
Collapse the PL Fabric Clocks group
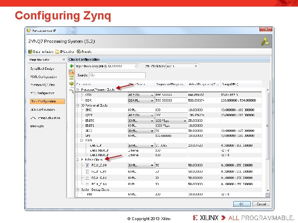point(77,160)
